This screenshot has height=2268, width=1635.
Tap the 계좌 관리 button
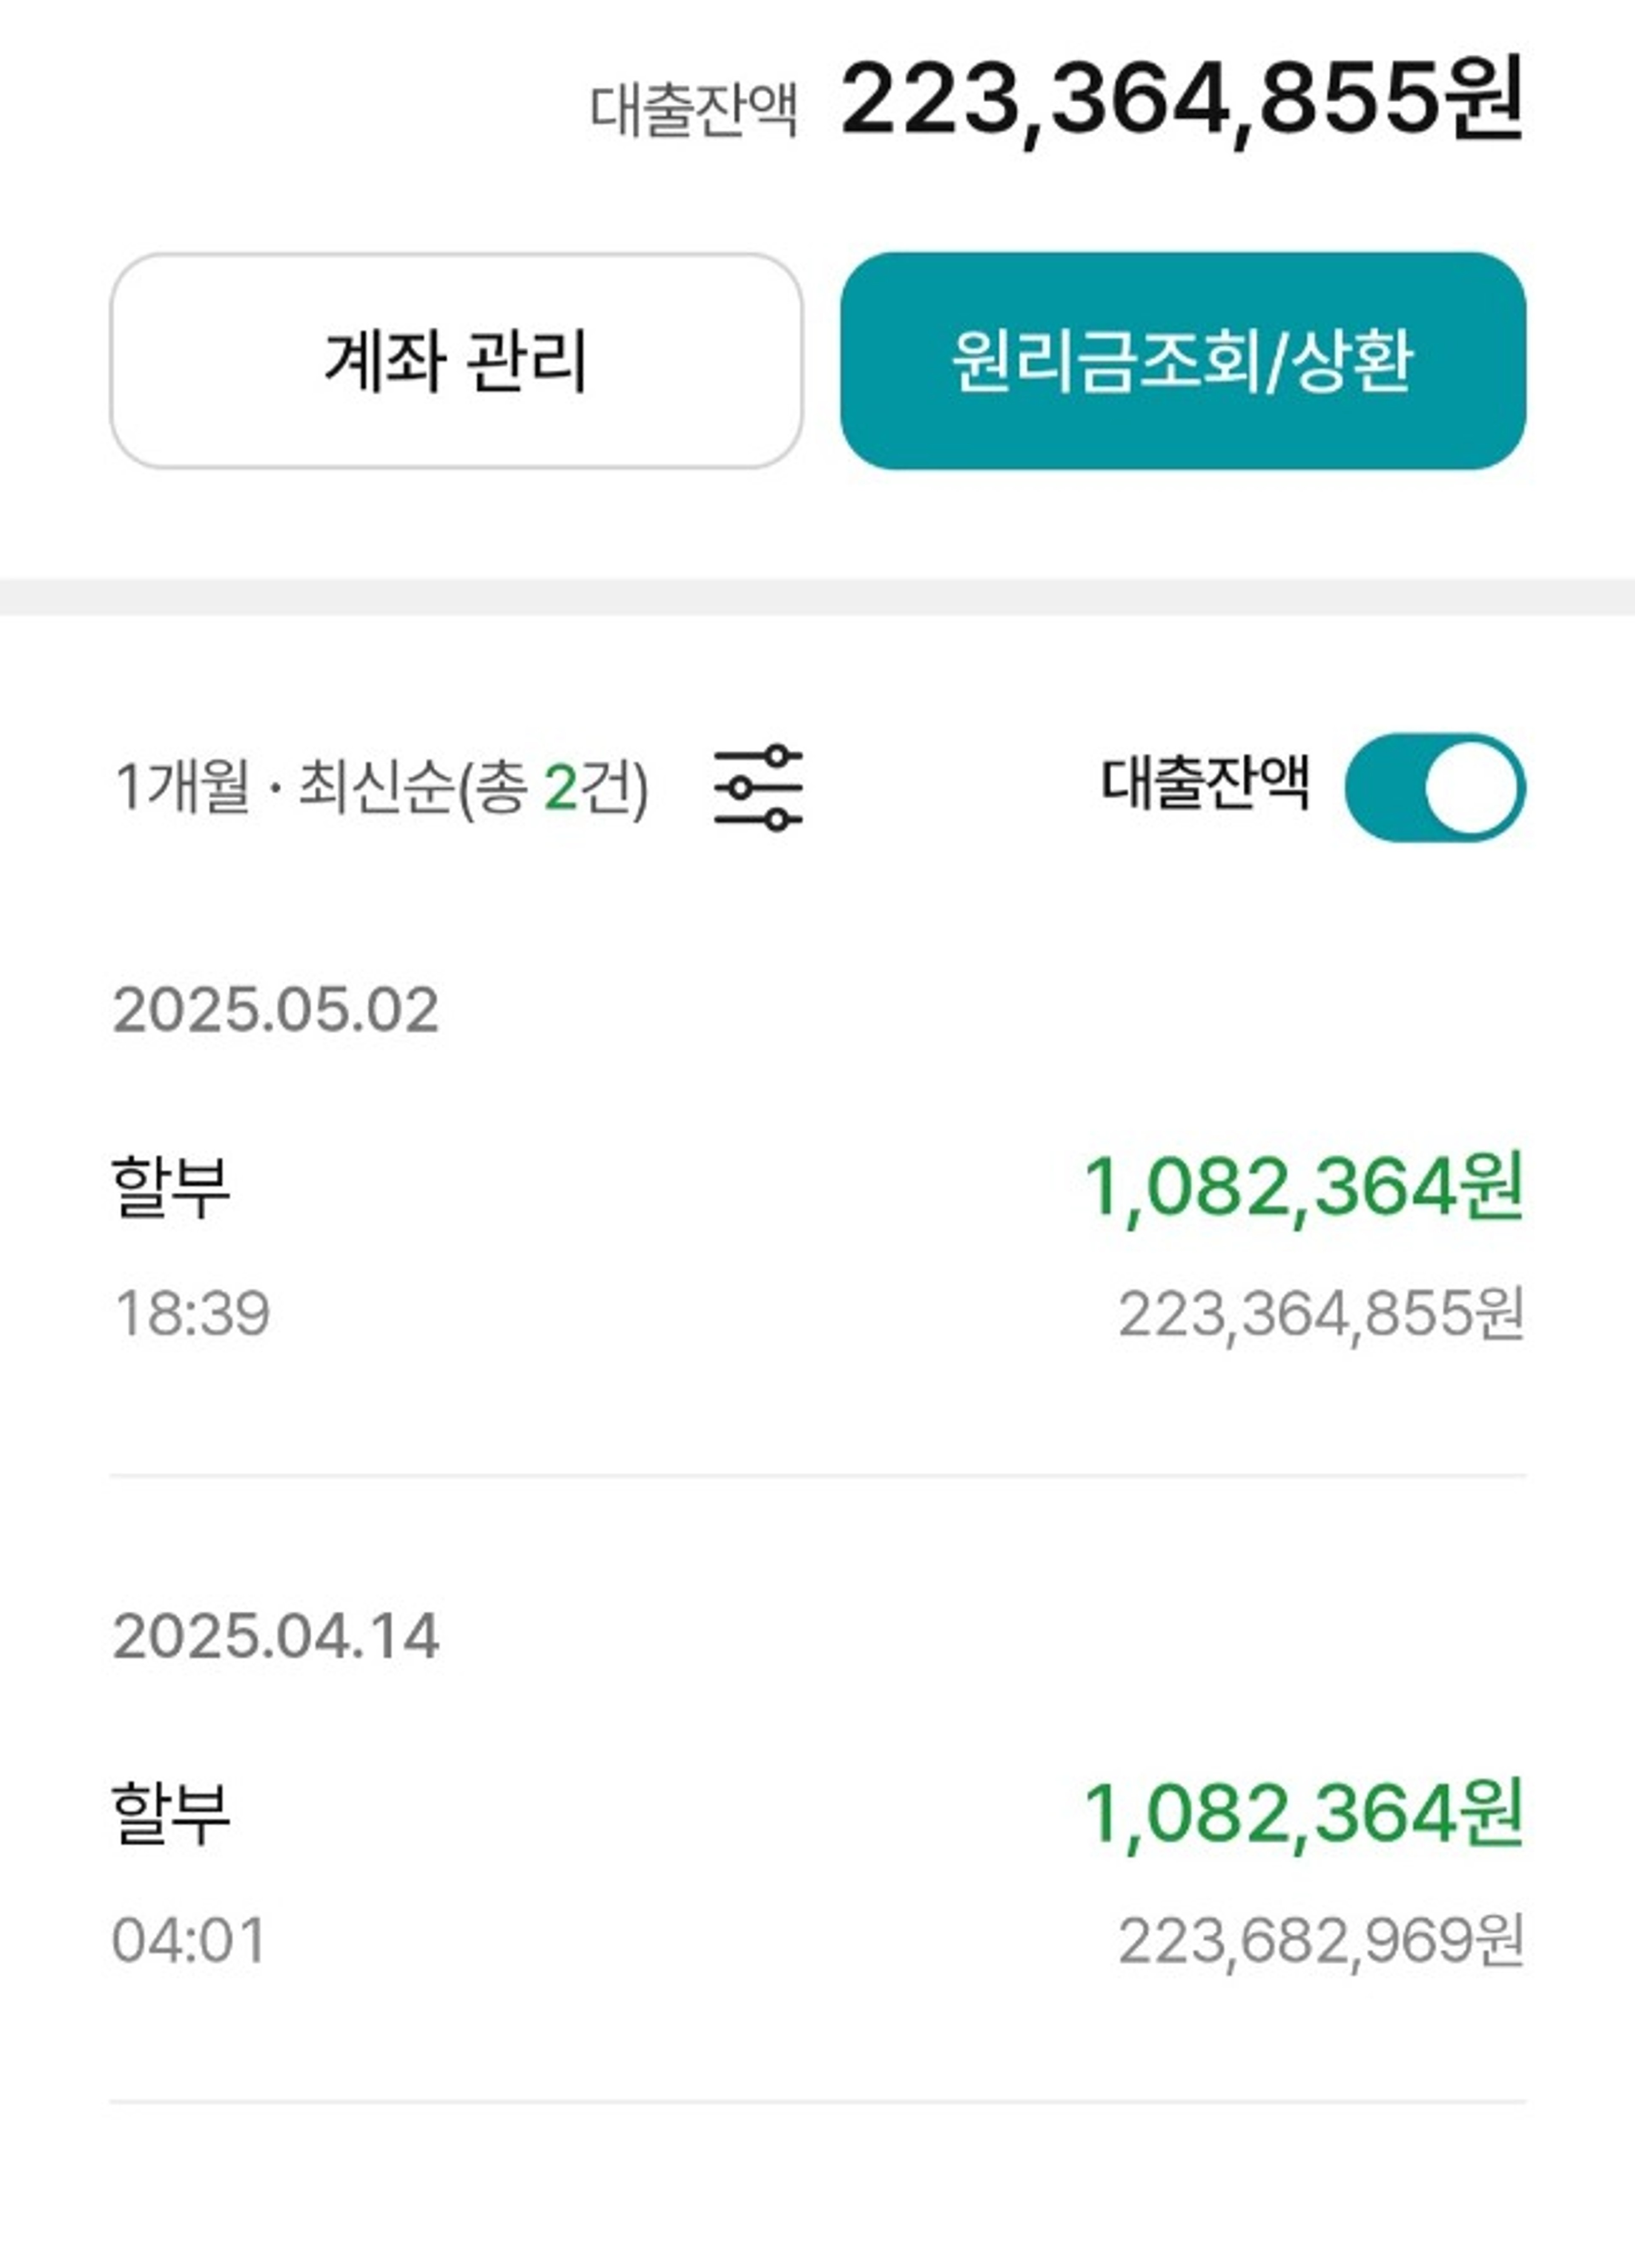456,360
